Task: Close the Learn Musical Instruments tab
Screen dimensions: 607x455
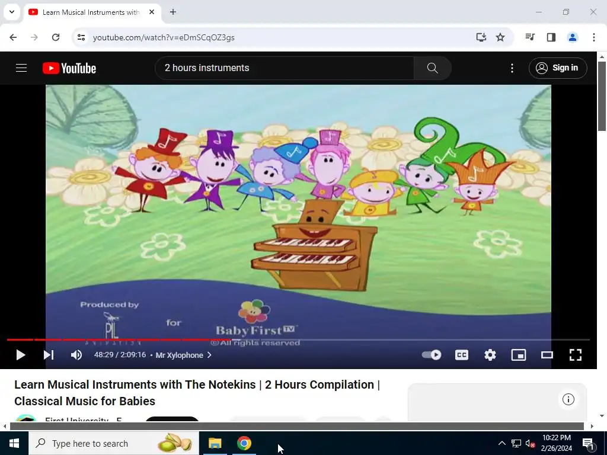Action: tap(152, 12)
